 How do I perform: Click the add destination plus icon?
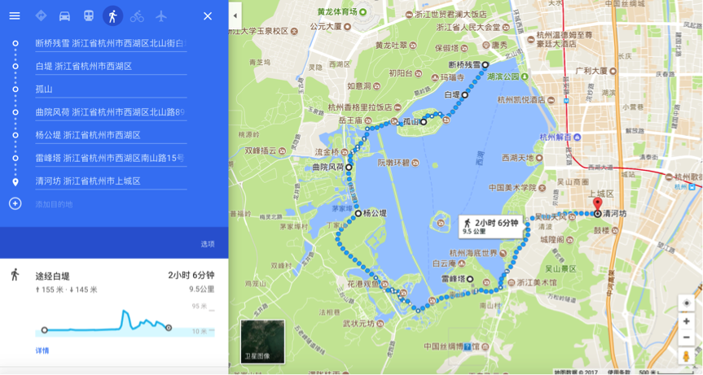pos(15,204)
